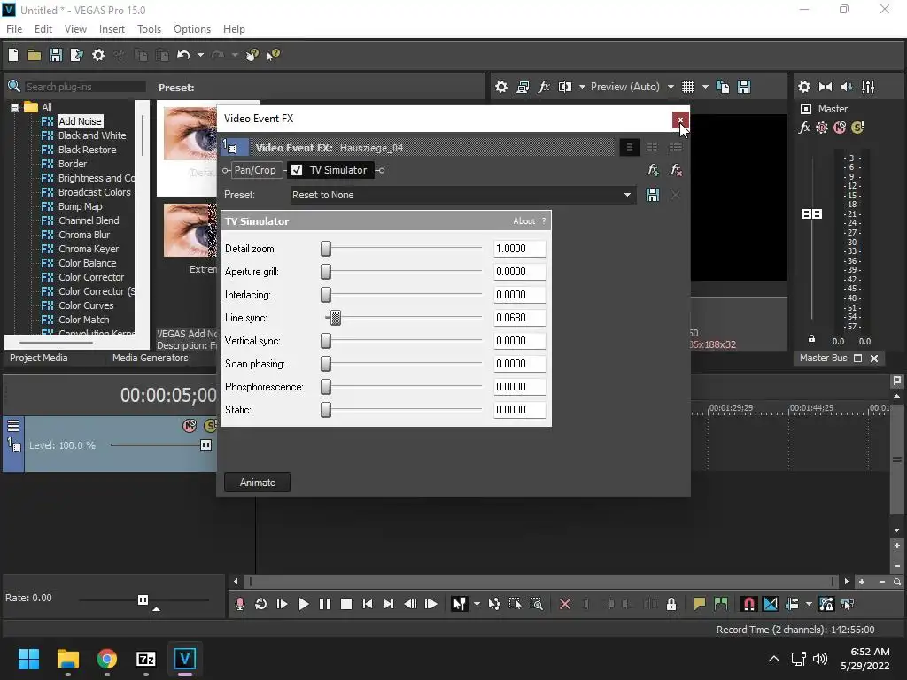Collapse the All plug-ins folder
This screenshot has width=907, height=680.
(14, 107)
